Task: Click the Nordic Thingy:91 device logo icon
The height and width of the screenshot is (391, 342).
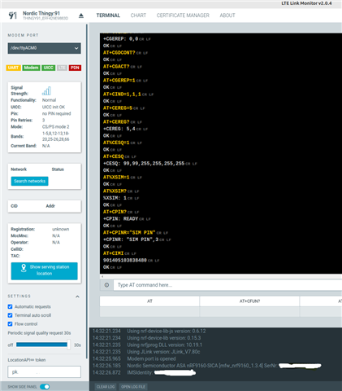Action: 13,15
